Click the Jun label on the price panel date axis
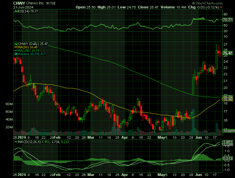 pos(198,137)
